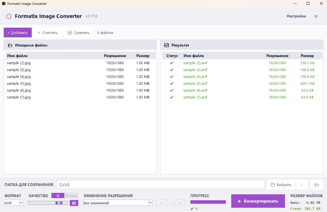Click the quality value box 85

(74, 203)
